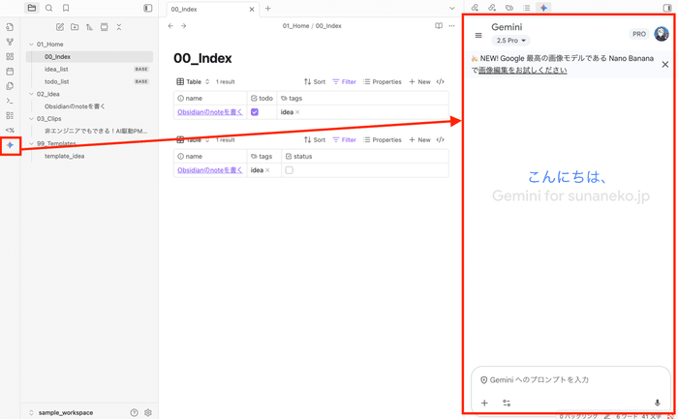Click the microphone icon in Gemini prompt
This screenshot has height=419, width=678.
(x=658, y=403)
